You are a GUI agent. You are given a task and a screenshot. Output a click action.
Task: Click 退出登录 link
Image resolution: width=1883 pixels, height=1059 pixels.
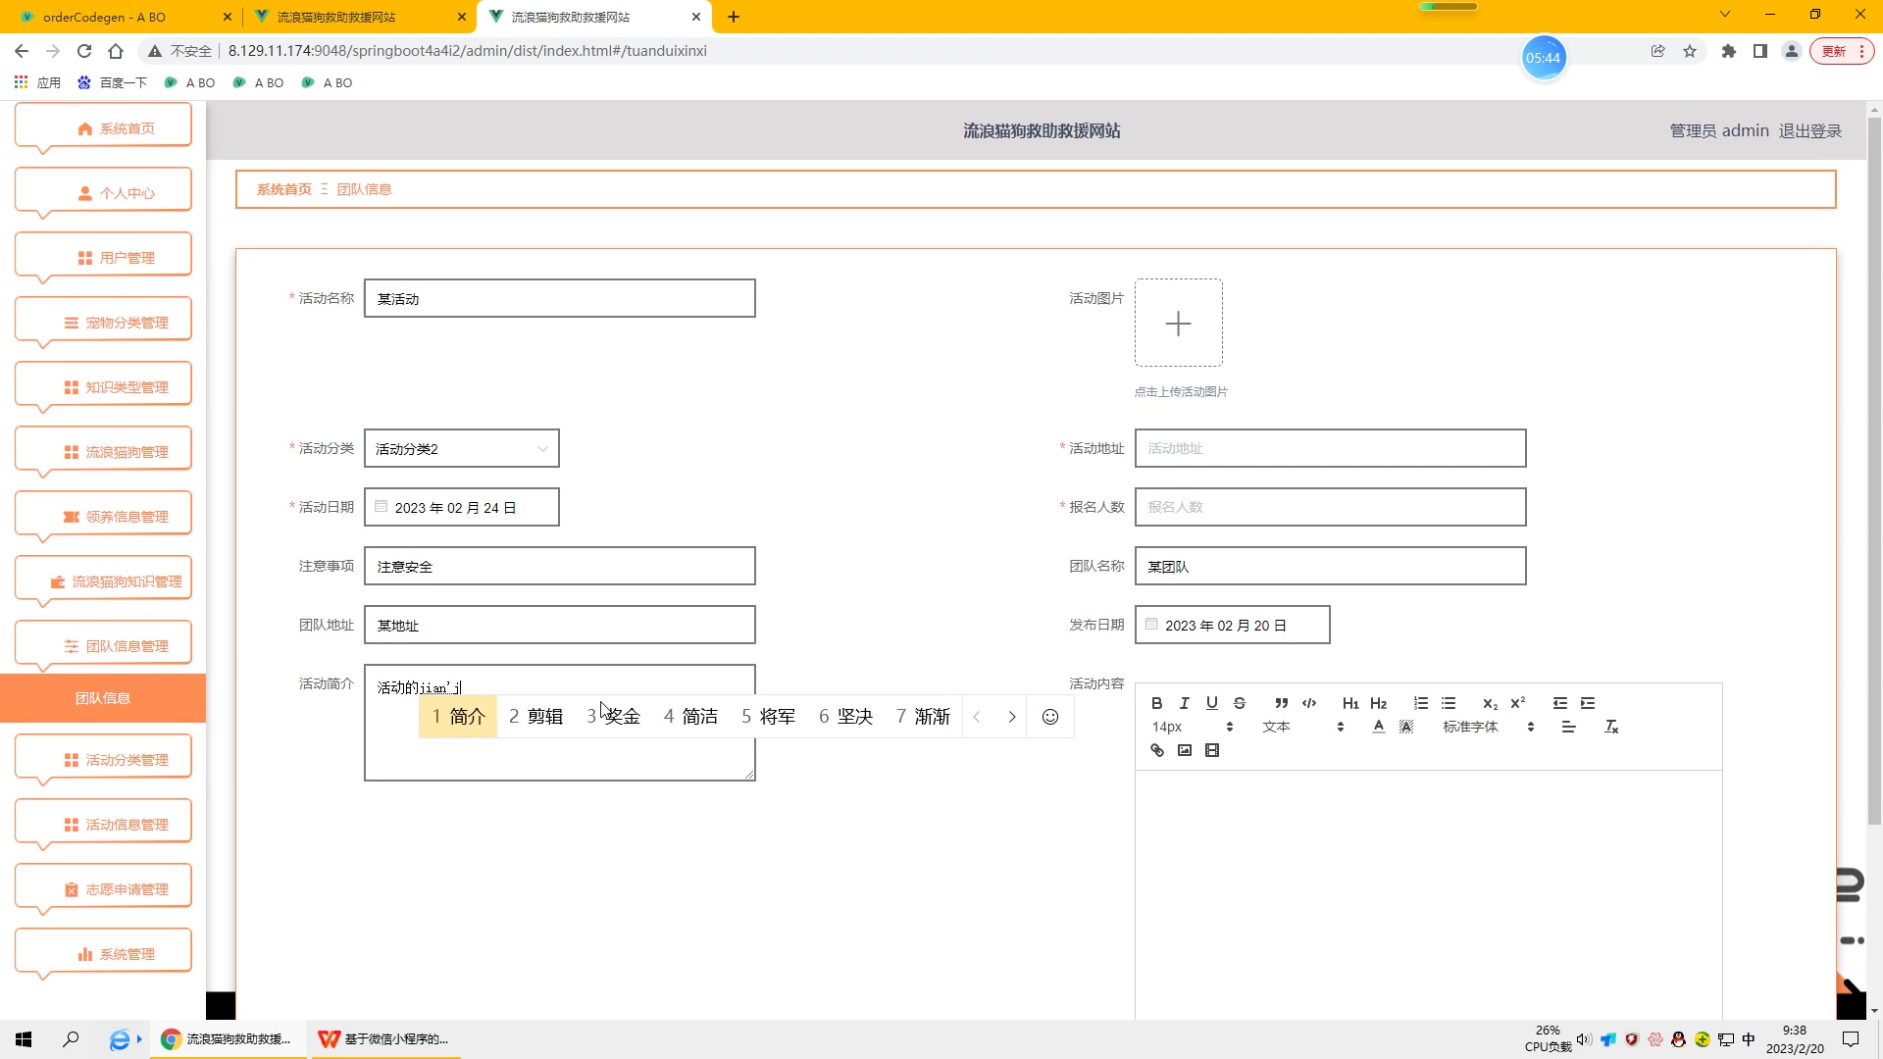1809,130
